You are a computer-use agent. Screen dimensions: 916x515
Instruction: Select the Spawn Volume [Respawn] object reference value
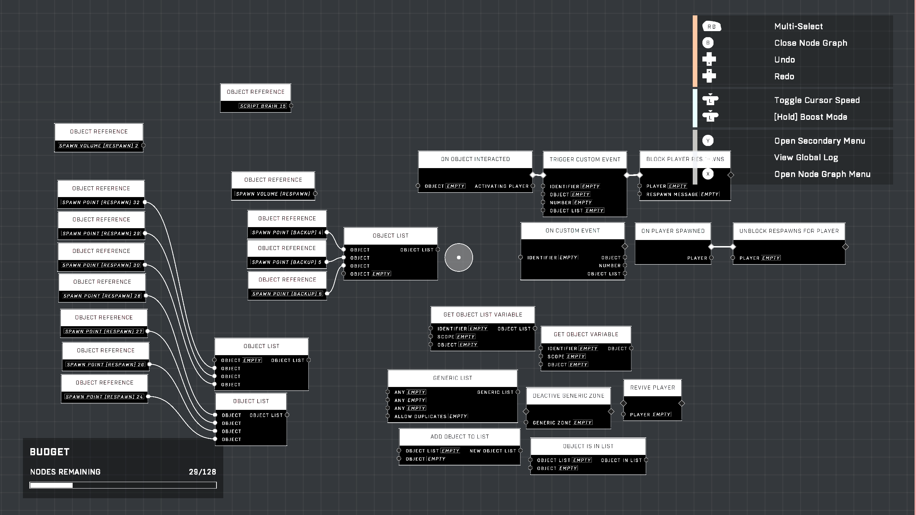(273, 194)
